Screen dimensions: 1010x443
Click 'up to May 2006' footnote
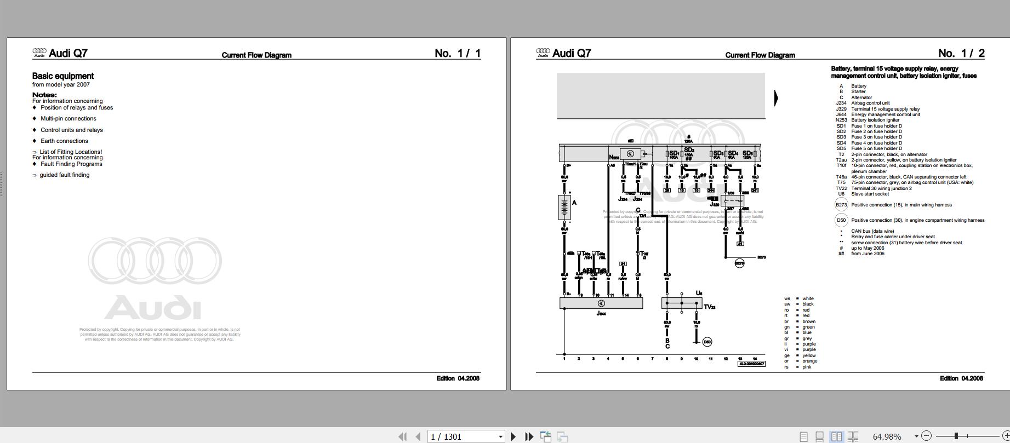868,248
